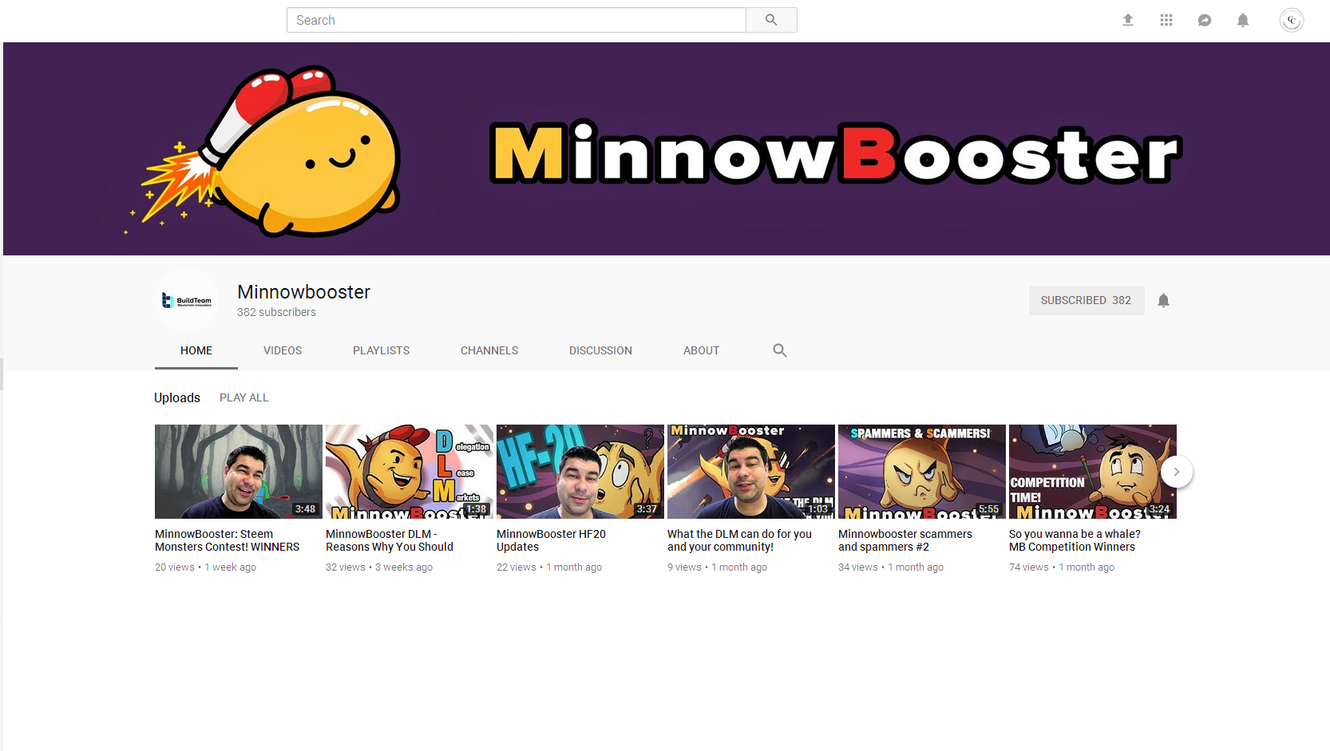Click '74 views • 1 month ago' text

click(x=1062, y=567)
